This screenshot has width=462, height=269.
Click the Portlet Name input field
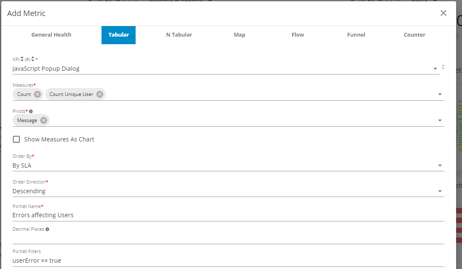[x=227, y=215]
